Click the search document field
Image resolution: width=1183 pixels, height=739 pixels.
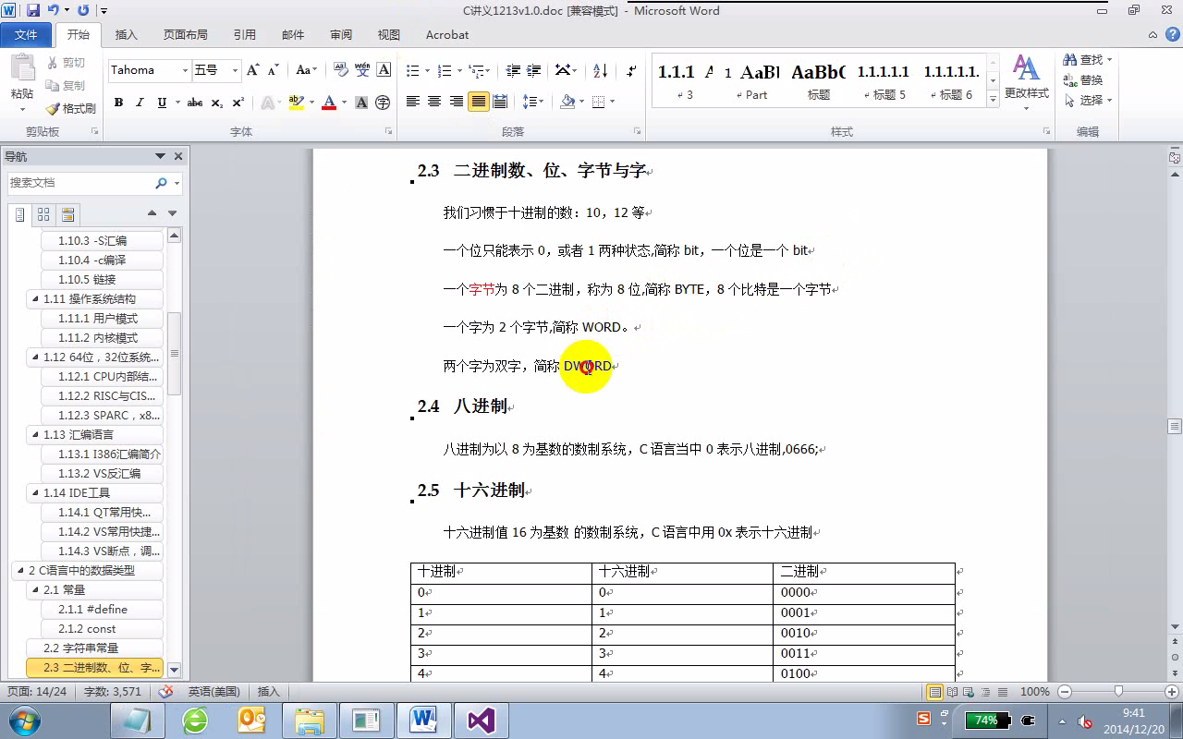tap(81, 183)
